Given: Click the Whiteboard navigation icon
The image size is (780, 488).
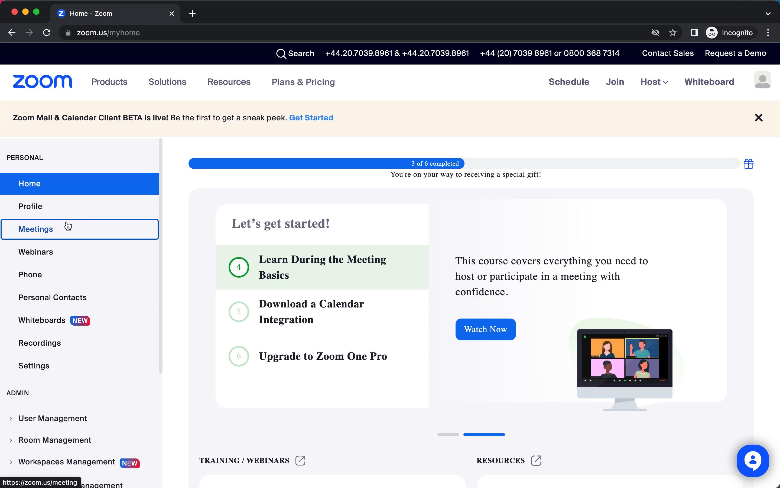Looking at the screenshot, I should 709,82.
